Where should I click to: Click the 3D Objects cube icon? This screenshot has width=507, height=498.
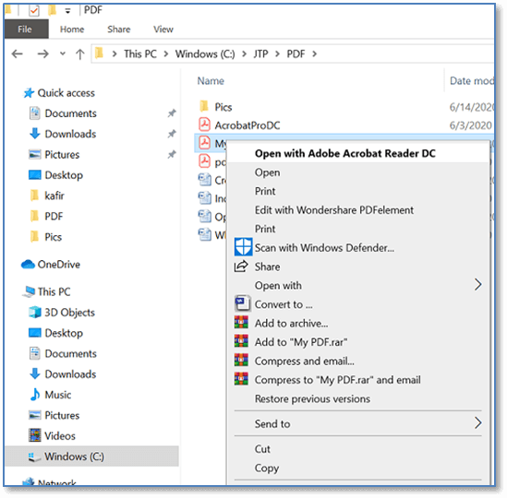pos(34,313)
